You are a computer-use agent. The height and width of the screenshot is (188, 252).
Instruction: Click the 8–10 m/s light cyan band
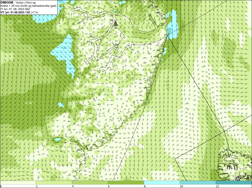click(162, 183)
